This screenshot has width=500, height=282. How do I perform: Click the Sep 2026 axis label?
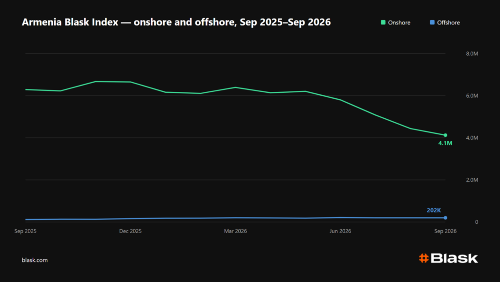pyautogui.click(x=445, y=231)
